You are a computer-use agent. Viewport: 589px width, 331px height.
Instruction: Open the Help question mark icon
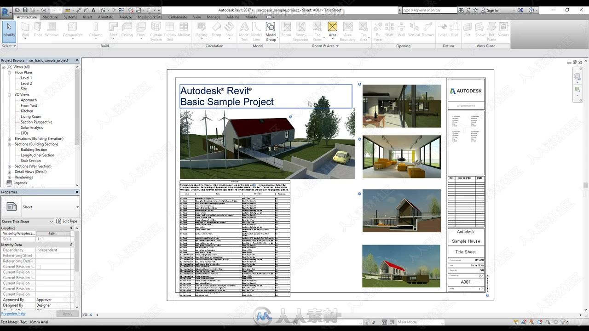(531, 10)
